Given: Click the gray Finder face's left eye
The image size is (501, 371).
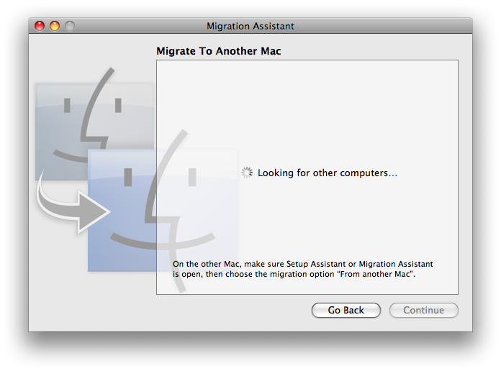Looking at the screenshot, I should [67, 106].
